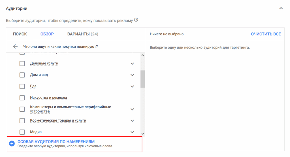The height and width of the screenshot is (157, 290).
Task: Click the blue plus circle icon
Action: tap(12, 144)
